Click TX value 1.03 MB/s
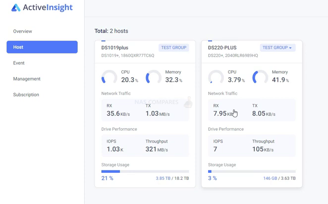328x204 pixels. click(x=158, y=113)
